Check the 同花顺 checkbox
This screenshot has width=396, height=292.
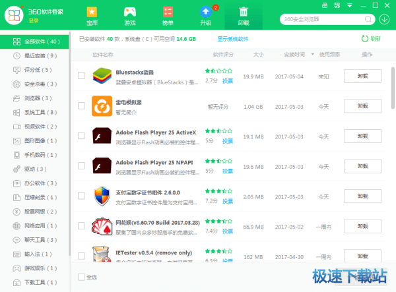click(x=81, y=225)
